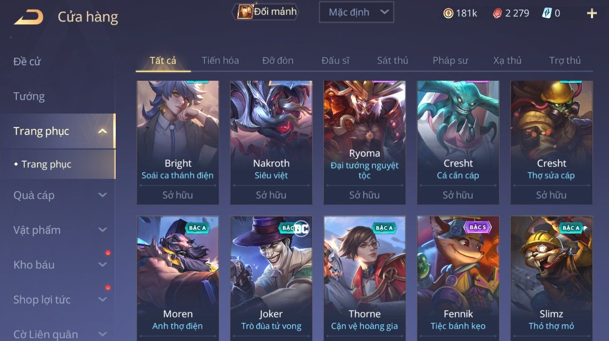This screenshot has height=341, width=609.
Task: Select the Tiến hóa tab
Action: click(220, 60)
